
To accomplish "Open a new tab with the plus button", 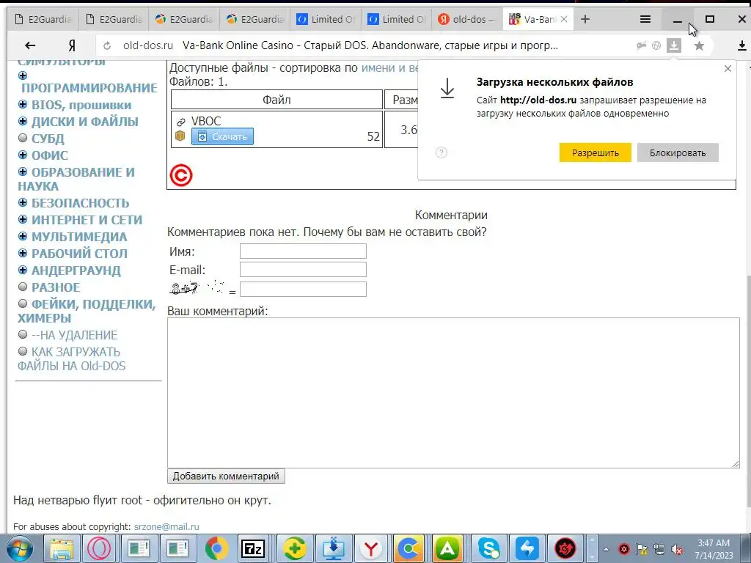I will coord(585,19).
